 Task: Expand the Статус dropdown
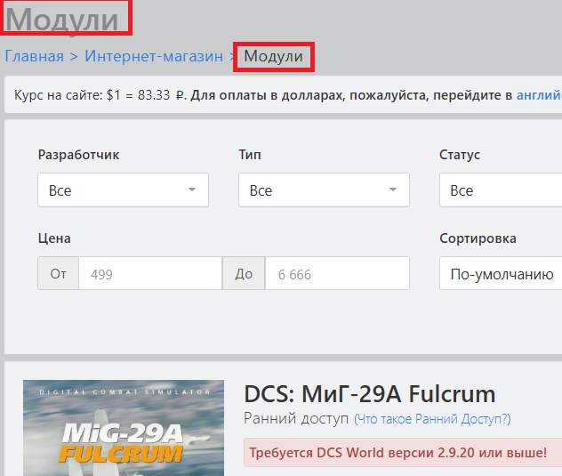click(x=501, y=190)
